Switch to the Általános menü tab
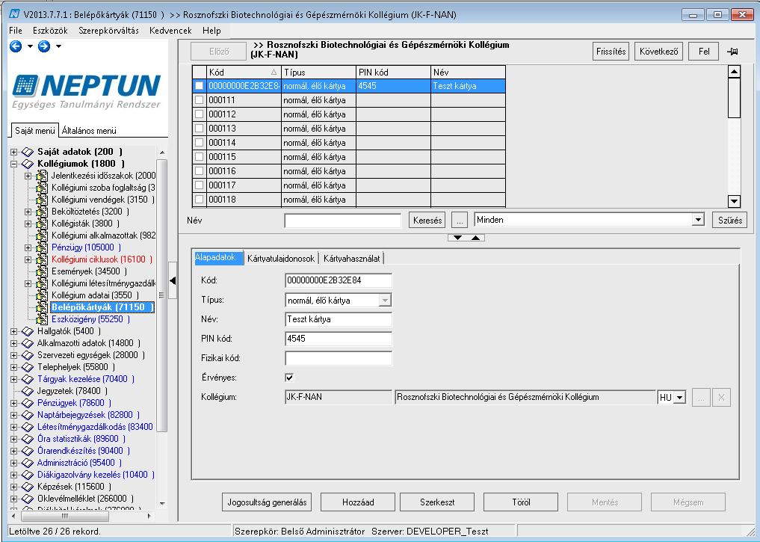Screen dimensions: 760x542 click(x=89, y=130)
